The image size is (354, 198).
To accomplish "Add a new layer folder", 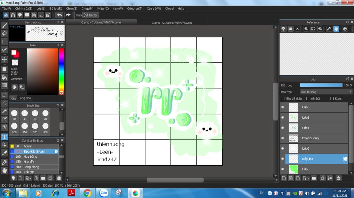I will pos(314,178).
